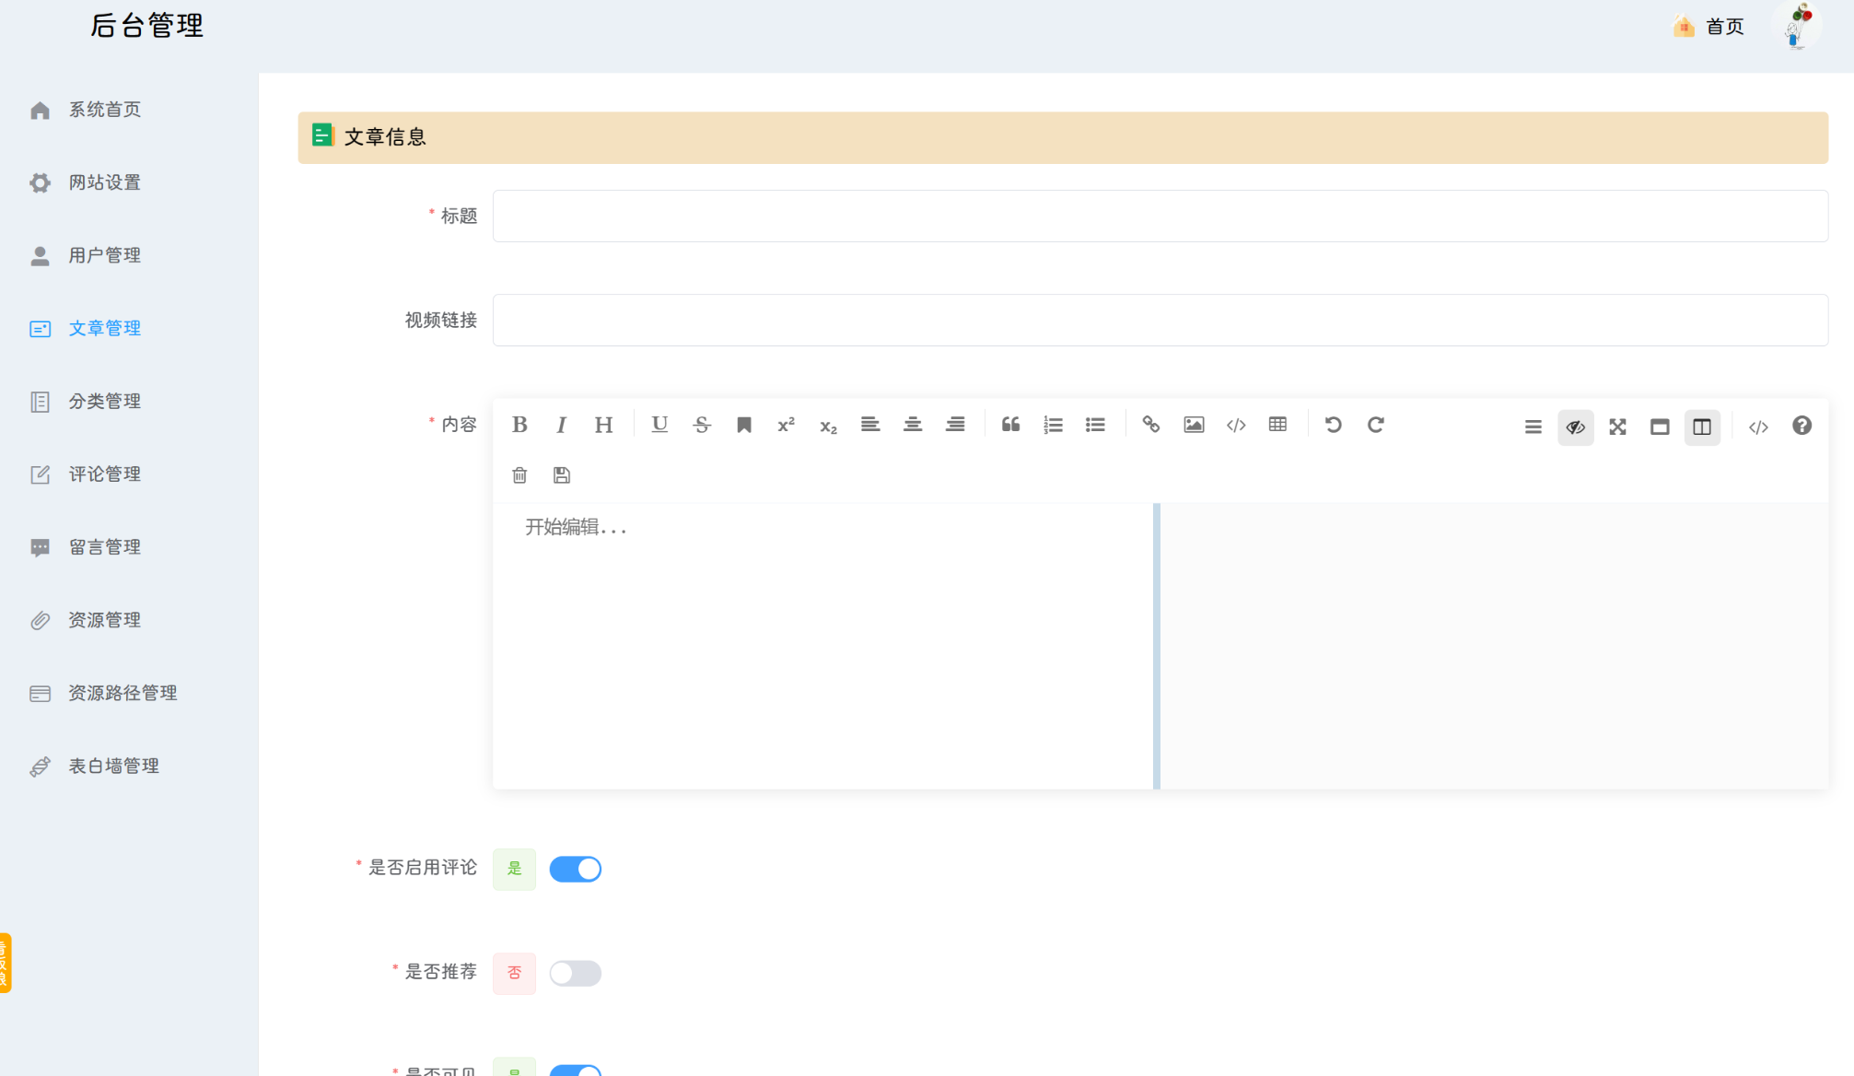
Task: Insert an ordered numbered list
Action: point(1053,425)
